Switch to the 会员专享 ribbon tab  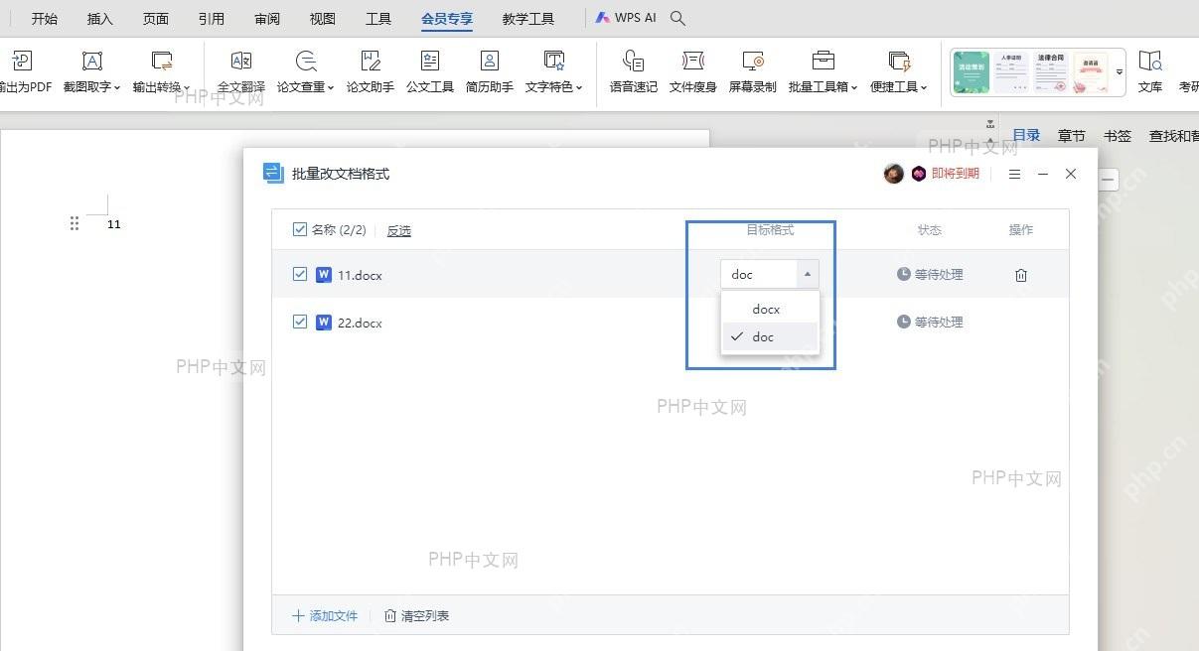tap(447, 19)
